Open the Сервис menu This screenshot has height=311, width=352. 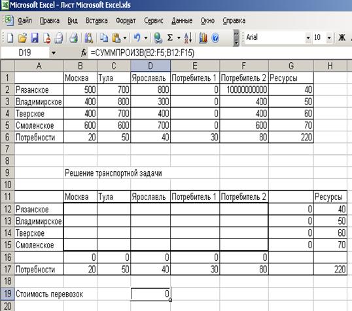click(154, 21)
